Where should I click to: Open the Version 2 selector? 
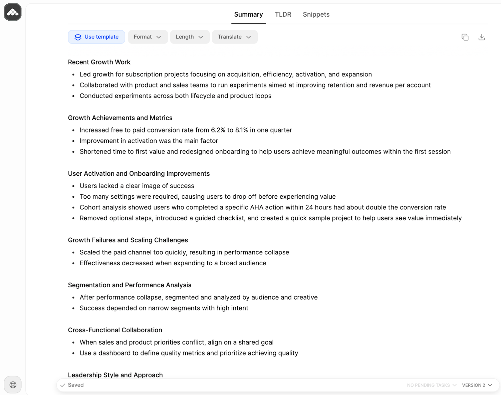tap(477, 385)
